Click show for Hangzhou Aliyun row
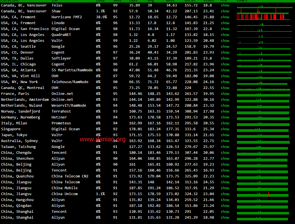 (x=225, y=200)
